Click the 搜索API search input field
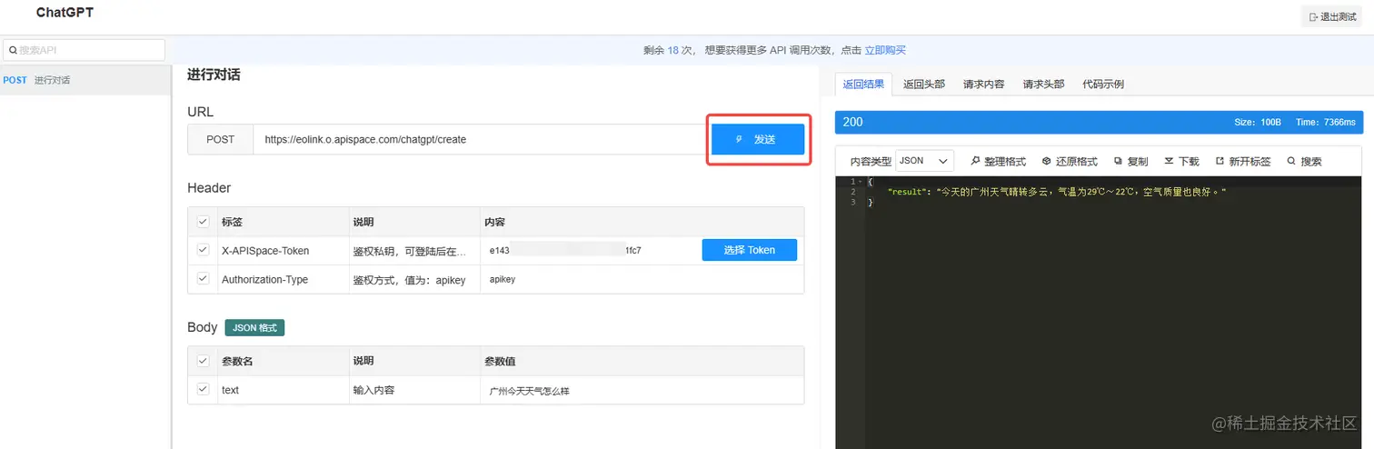 pyautogui.click(x=84, y=50)
